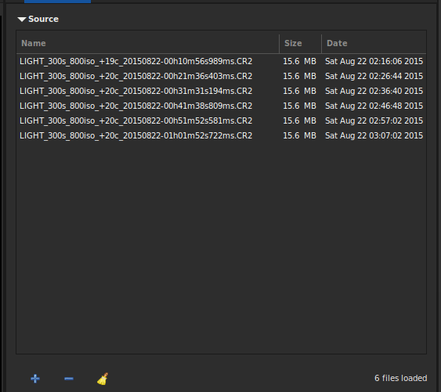The image size is (441, 392).
Task: Sort files by the Size column header
Action: tap(300, 43)
